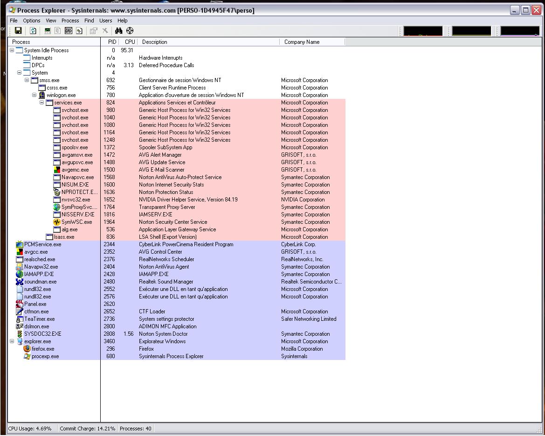The height and width of the screenshot is (436, 545).
Task: Click the greyed Properties toolbar icon
Action: click(x=93, y=31)
